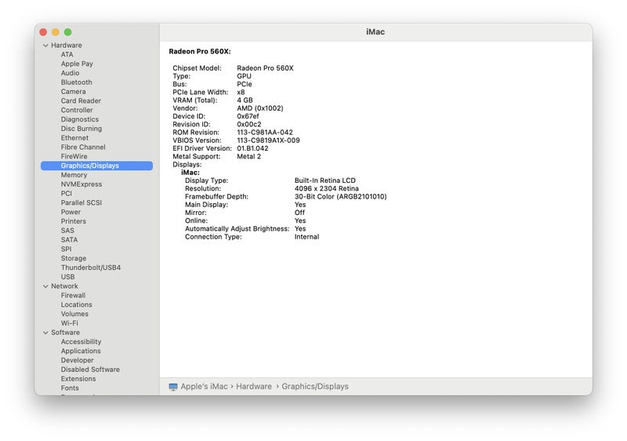This screenshot has width=627, height=441.
Task: Open Extensions under Software
Action: coord(78,378)
